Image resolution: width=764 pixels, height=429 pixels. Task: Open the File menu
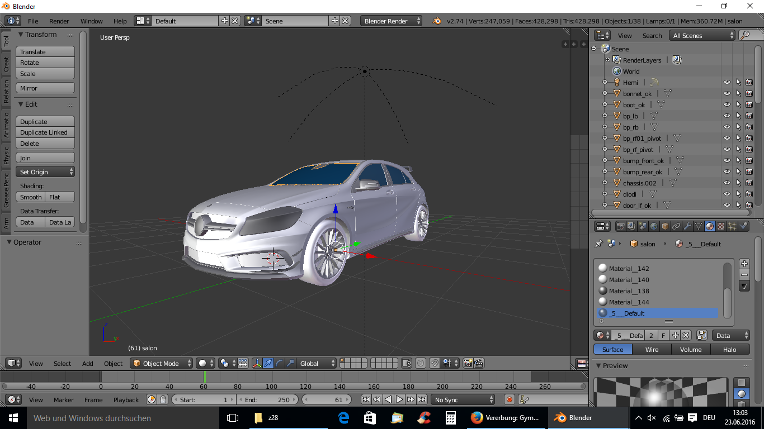pyautogui.click(x=33, y=21)
